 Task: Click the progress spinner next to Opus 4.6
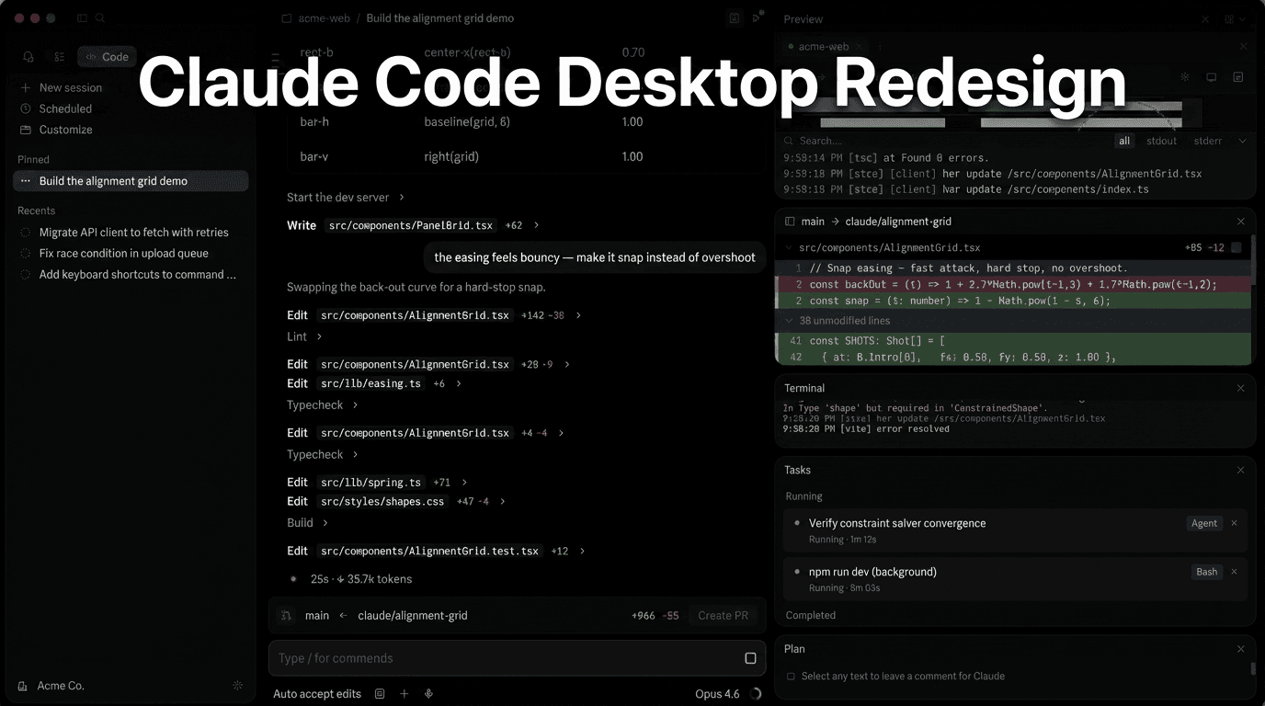point(756,694)
